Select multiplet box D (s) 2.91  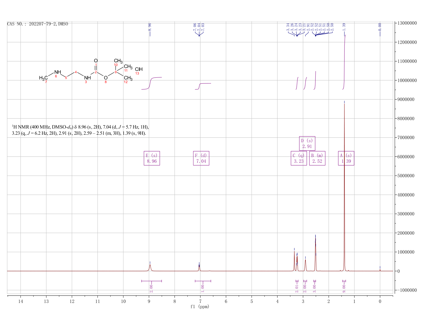coord(307,143)
